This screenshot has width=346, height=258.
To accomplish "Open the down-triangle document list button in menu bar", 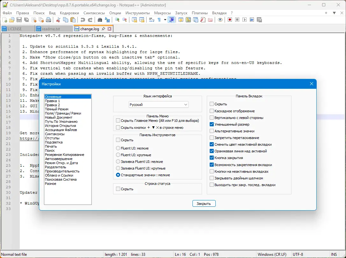I will [334, 13].
